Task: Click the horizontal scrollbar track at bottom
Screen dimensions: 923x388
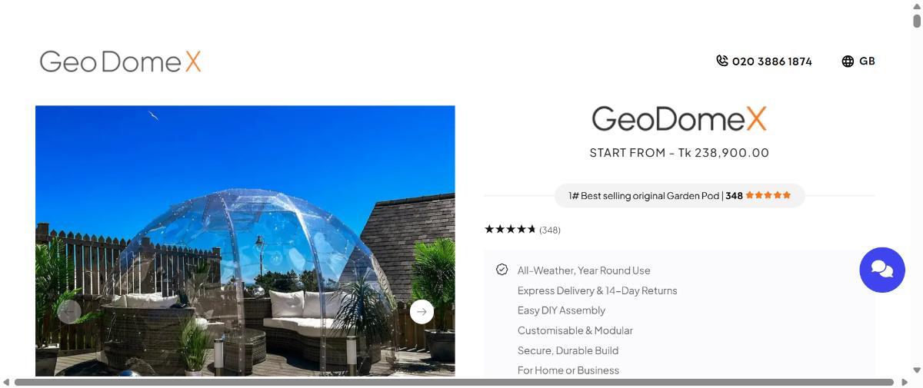Action: [454, 382]
